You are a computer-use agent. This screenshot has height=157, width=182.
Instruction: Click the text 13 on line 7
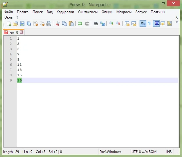[19, 70]
